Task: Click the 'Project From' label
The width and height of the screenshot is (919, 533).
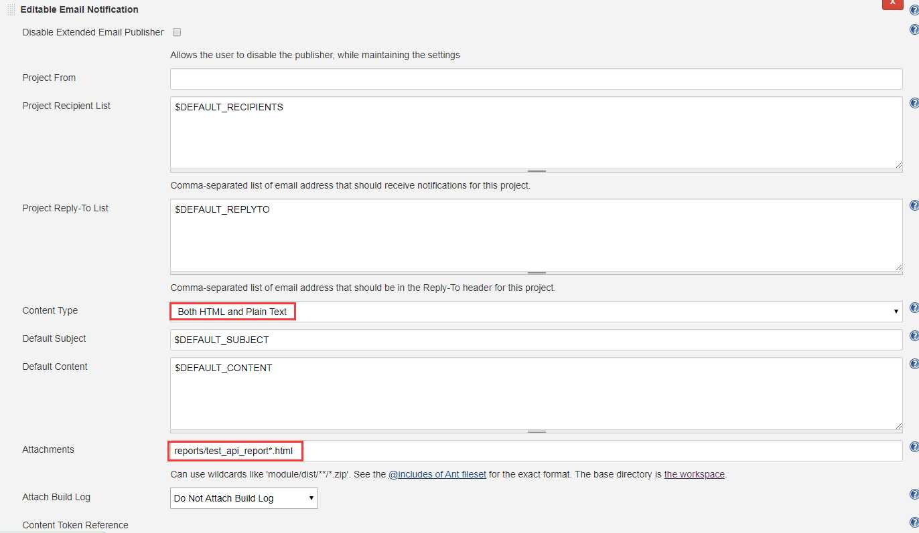Action: point(49,78)
